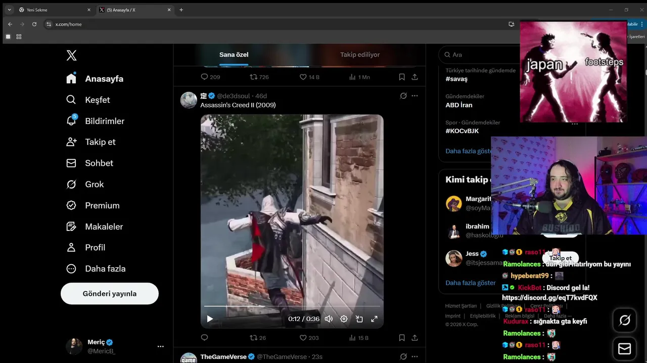Image resolution: width=647 pixels, height=363 pixels.
Task: View analytics showing 1 Mn views
Action: tap(359, 77)
